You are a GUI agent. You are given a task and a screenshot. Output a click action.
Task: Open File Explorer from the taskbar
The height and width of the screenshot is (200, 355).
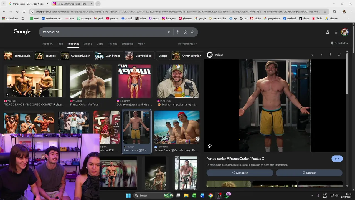pos(186,196)
